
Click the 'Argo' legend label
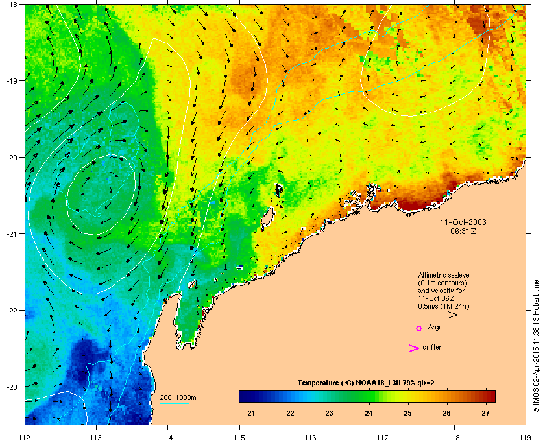pos(435,328)
